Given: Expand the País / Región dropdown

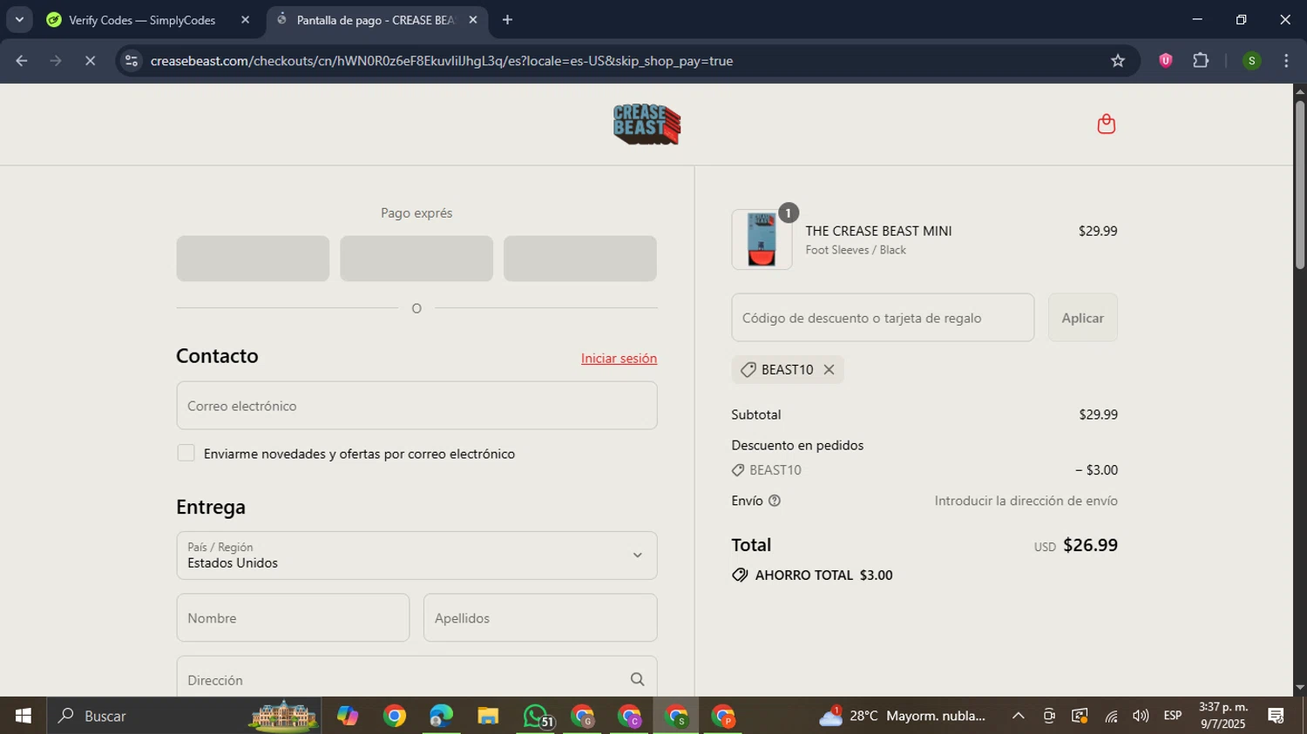Looking at the screenshot, I should point(416,556).
